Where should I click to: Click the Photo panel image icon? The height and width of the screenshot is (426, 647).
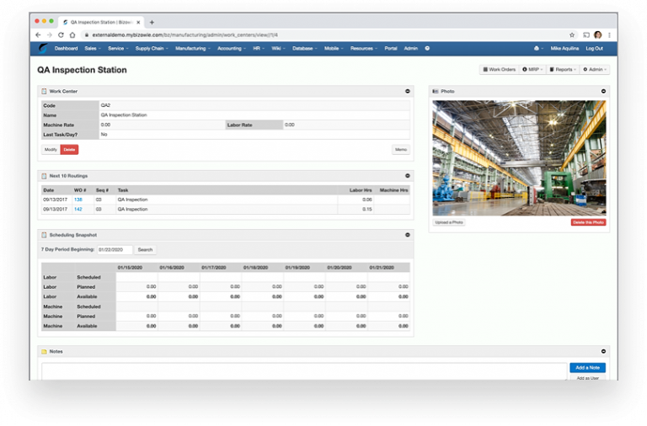(x=436, y=91)
